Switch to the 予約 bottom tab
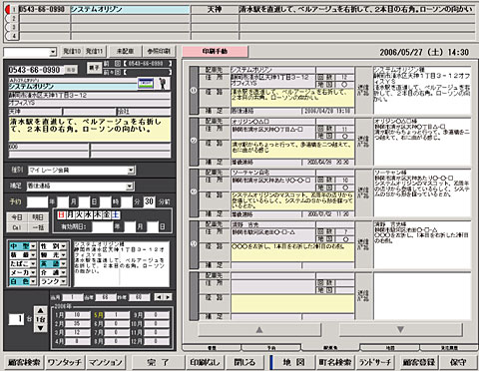This screenshot has height=371, width=479. tap(271, 348)
